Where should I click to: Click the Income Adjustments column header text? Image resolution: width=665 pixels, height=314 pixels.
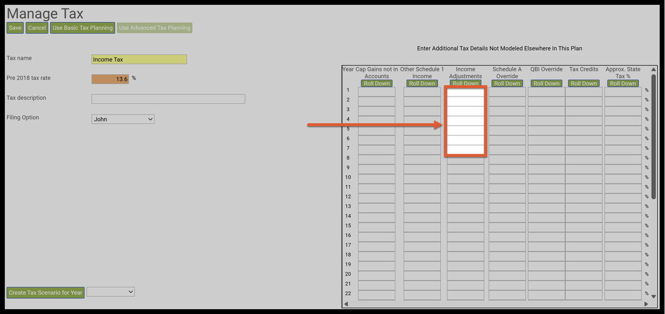[465, 73]
